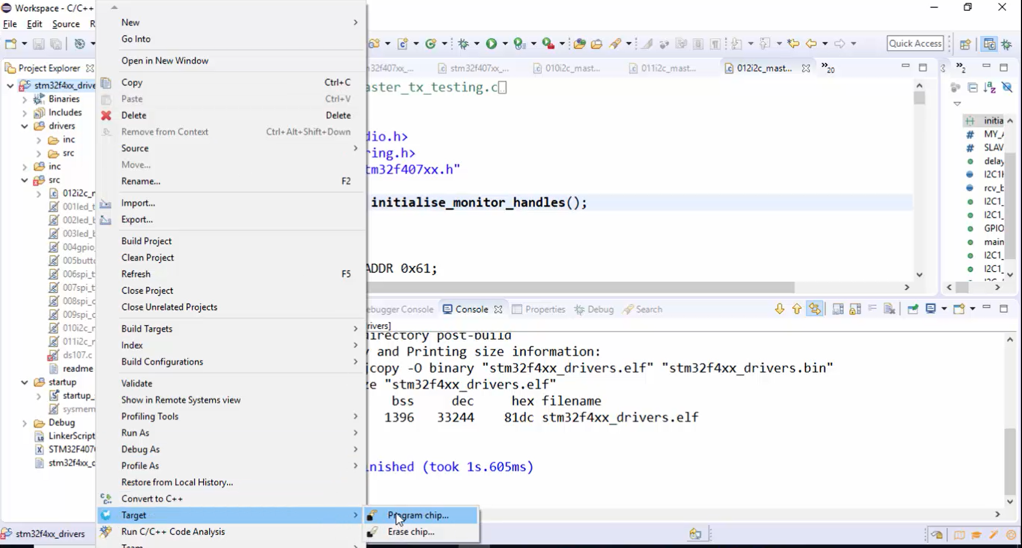The height and width of the screenshot is (548, 1022).
Task: Switch to the Search tab in bottom panel
Action: click(643, 309)
